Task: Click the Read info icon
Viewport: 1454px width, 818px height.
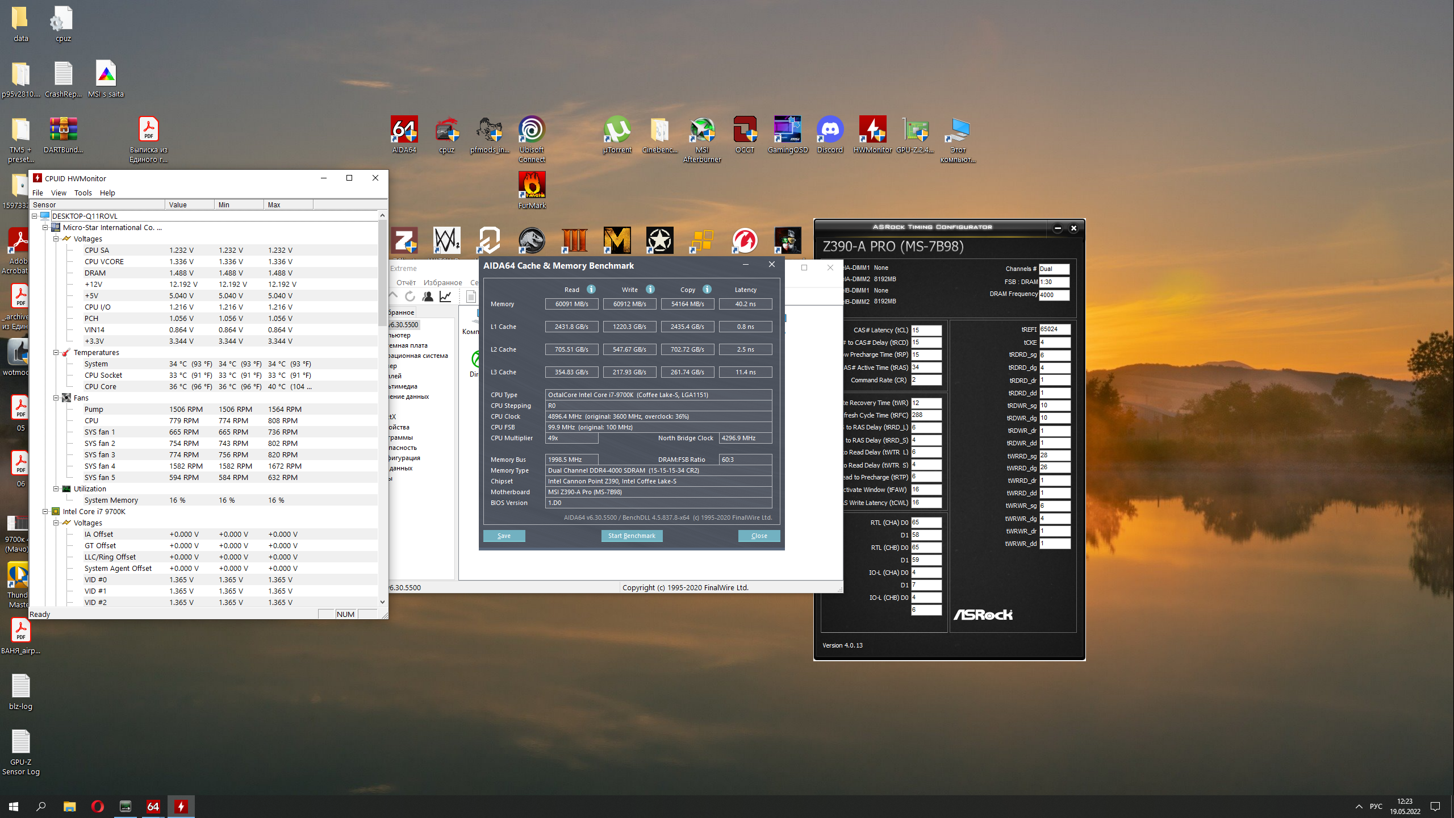Action: [x=591, y=289]
